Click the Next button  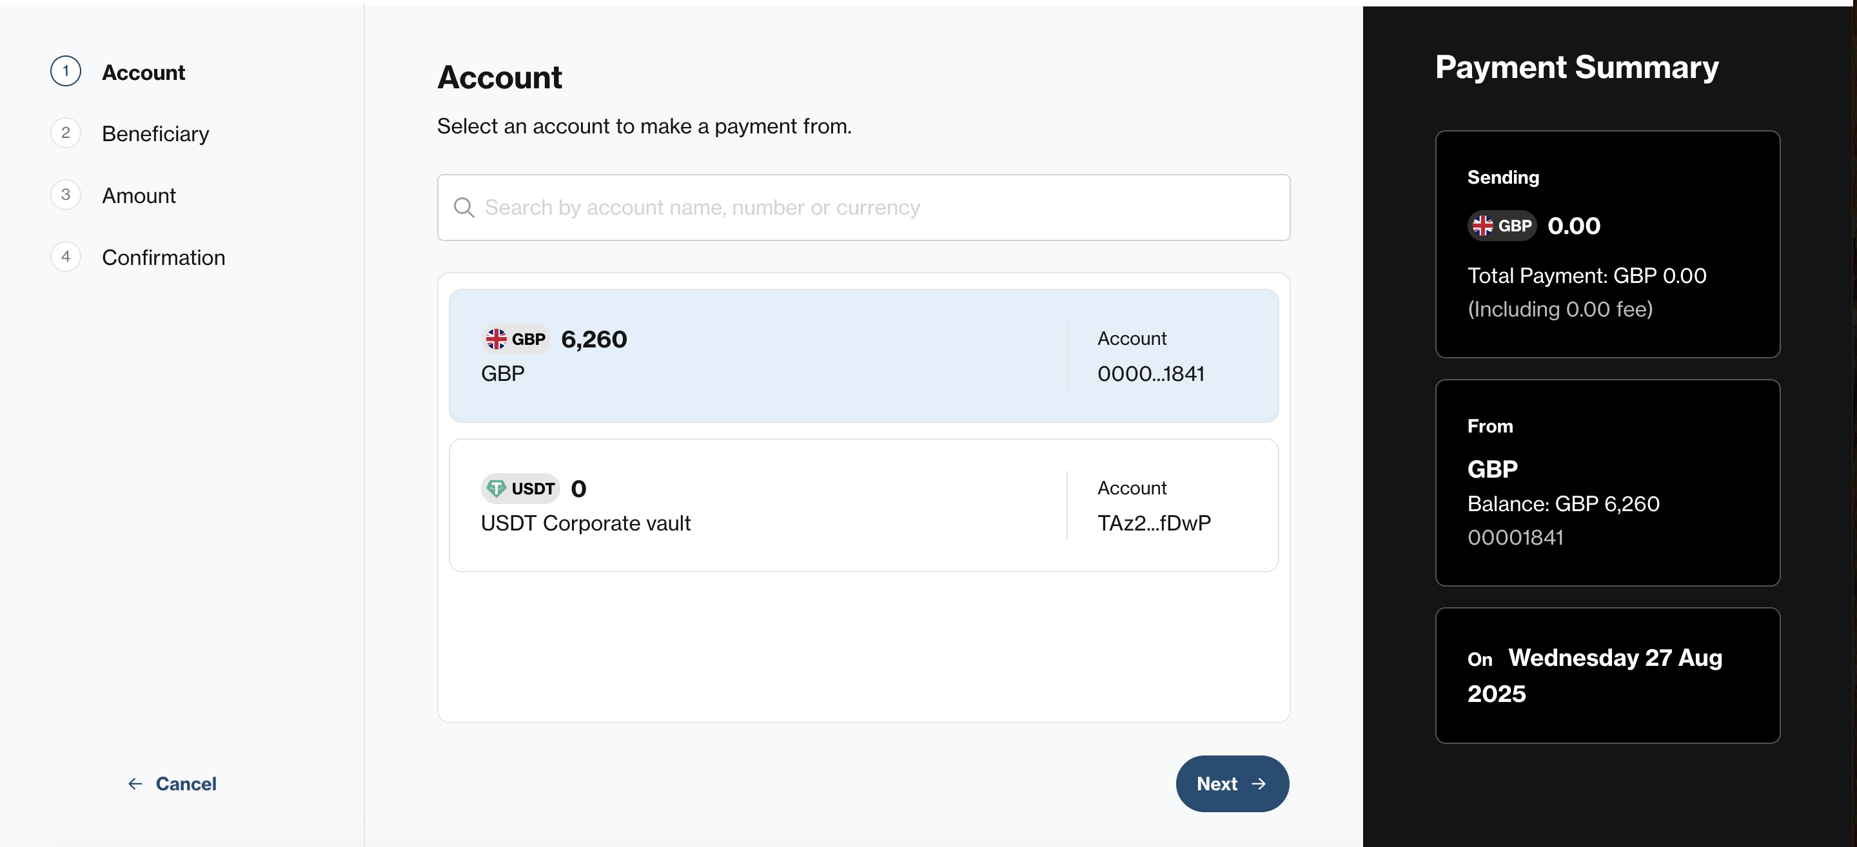tap(1232, 784)
